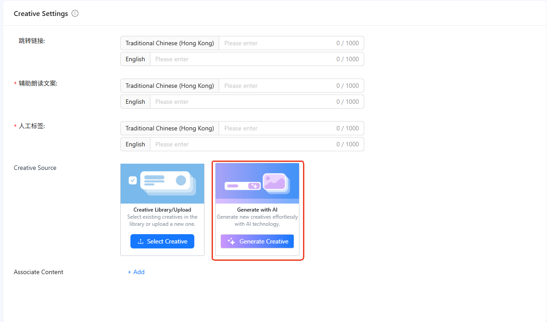Screen dimensions: 547x322
Task: Focus the 跳转链接 English input field
Action: [x=244, y=59]
